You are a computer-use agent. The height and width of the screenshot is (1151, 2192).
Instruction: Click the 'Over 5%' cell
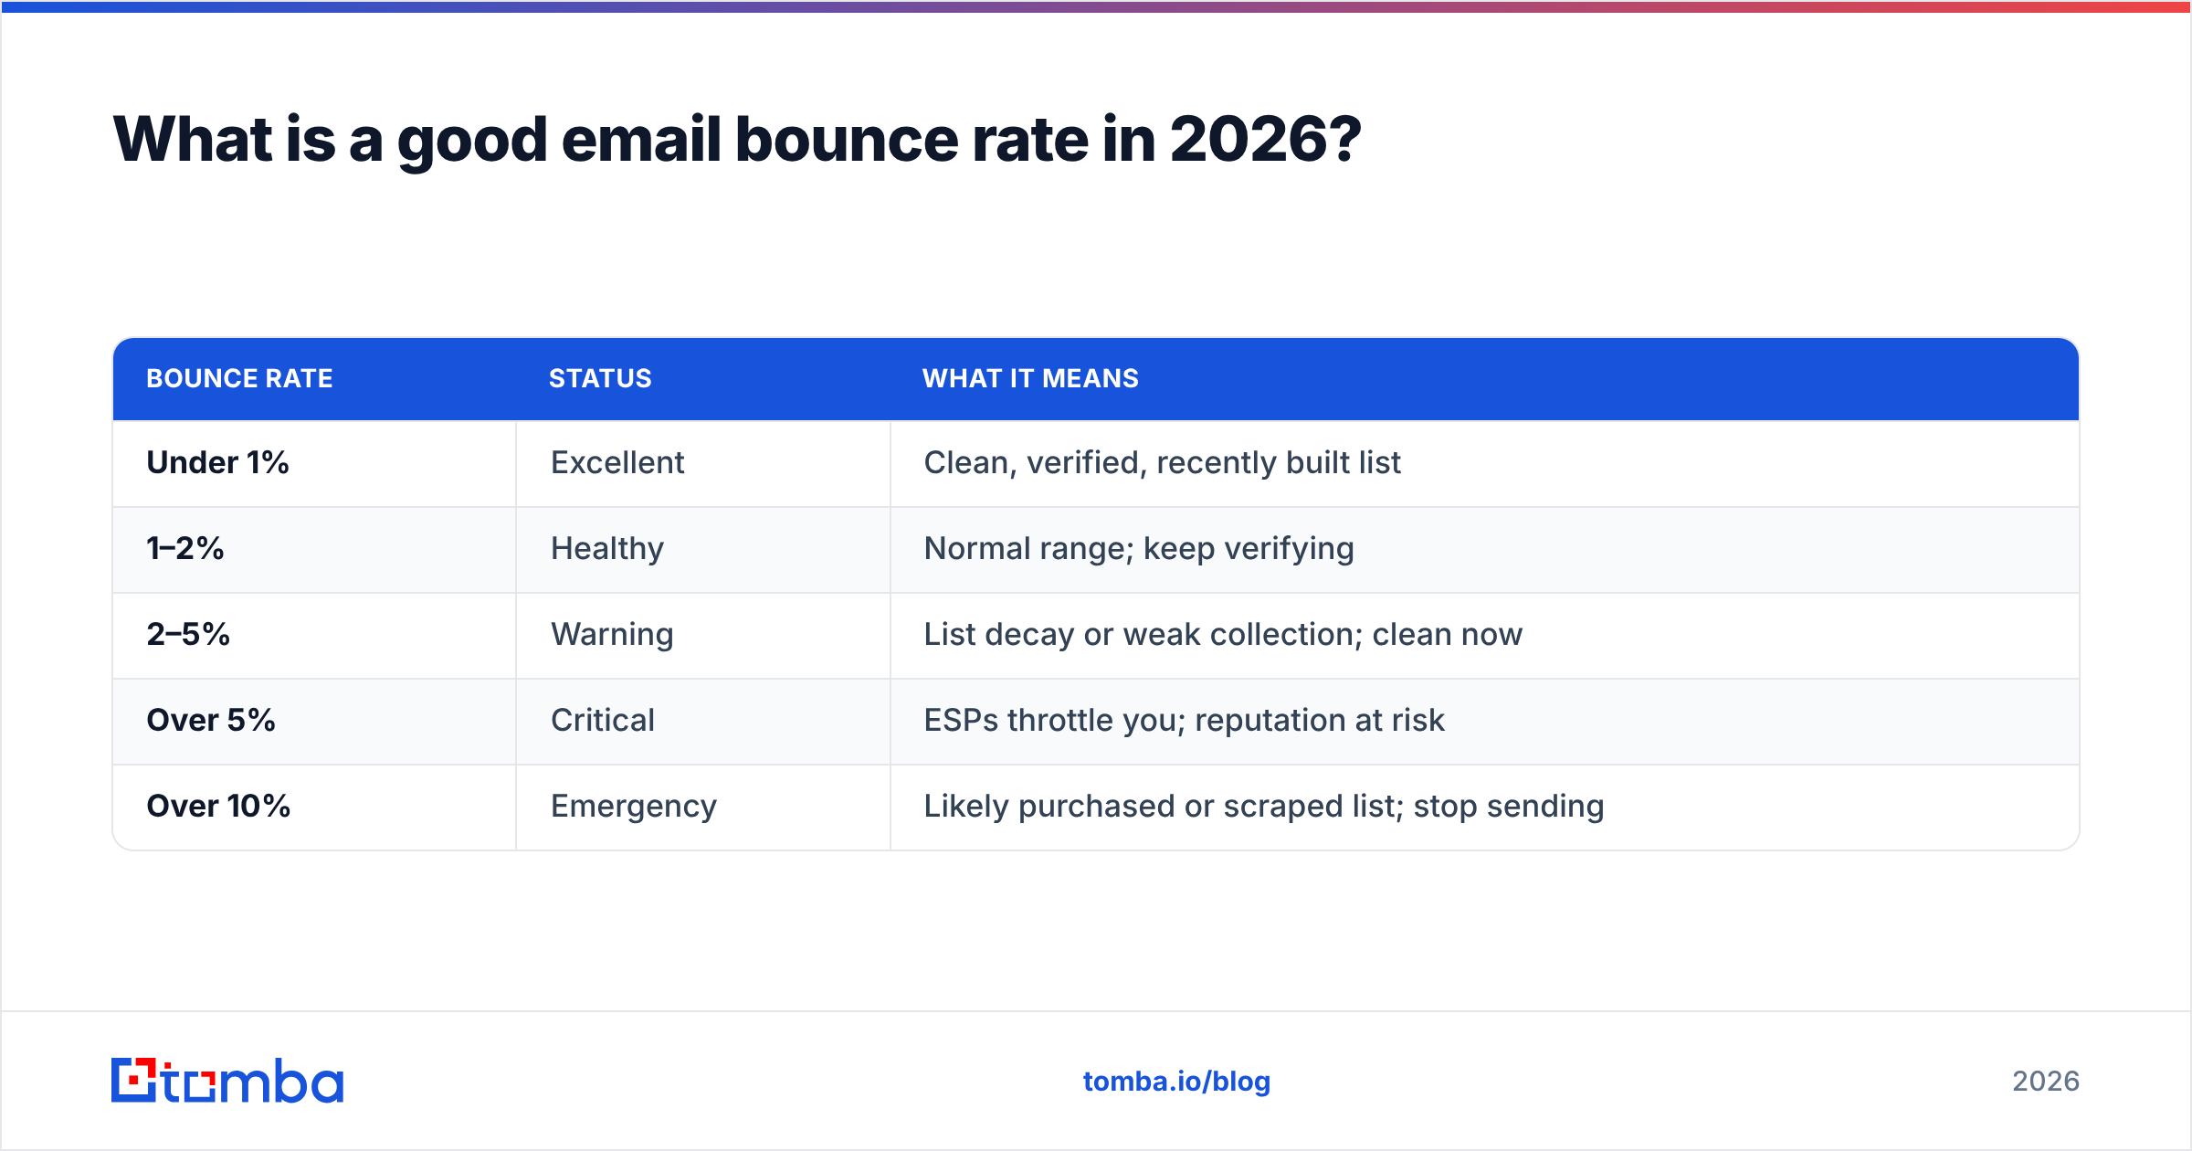click(x=314, y=722)
